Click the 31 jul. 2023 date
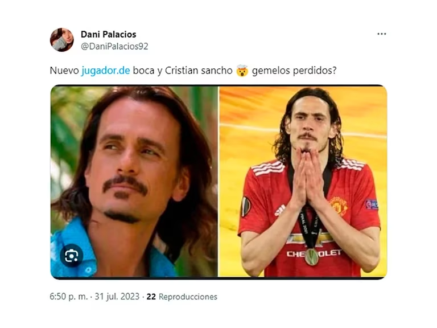The width and height of the screenshot is (437, 328). (117, 296)
